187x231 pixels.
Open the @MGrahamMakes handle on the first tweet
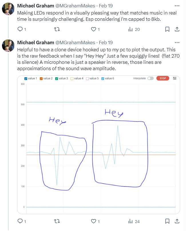coord(75,6)
